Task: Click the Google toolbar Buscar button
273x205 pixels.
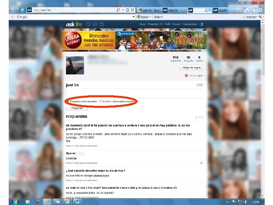Action: click(143, 17)
